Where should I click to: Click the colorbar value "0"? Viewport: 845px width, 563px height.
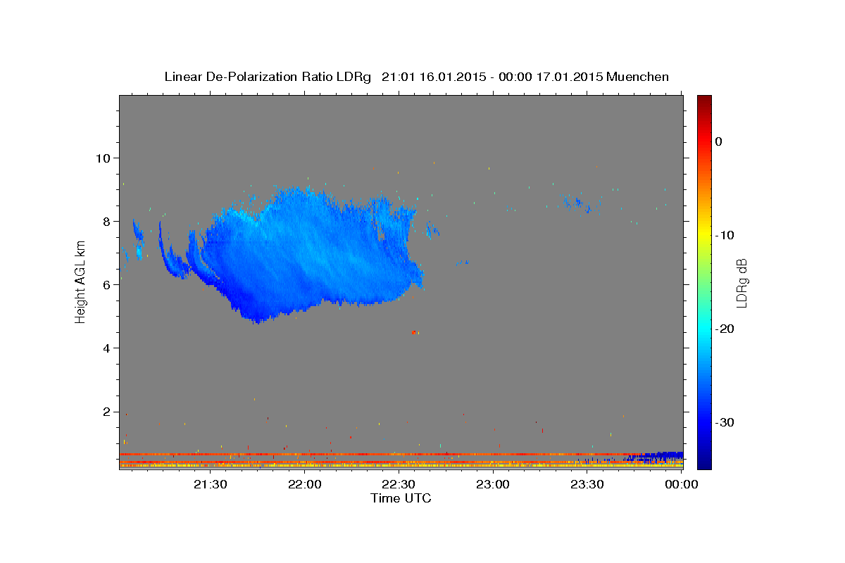[x=719, y=141]
